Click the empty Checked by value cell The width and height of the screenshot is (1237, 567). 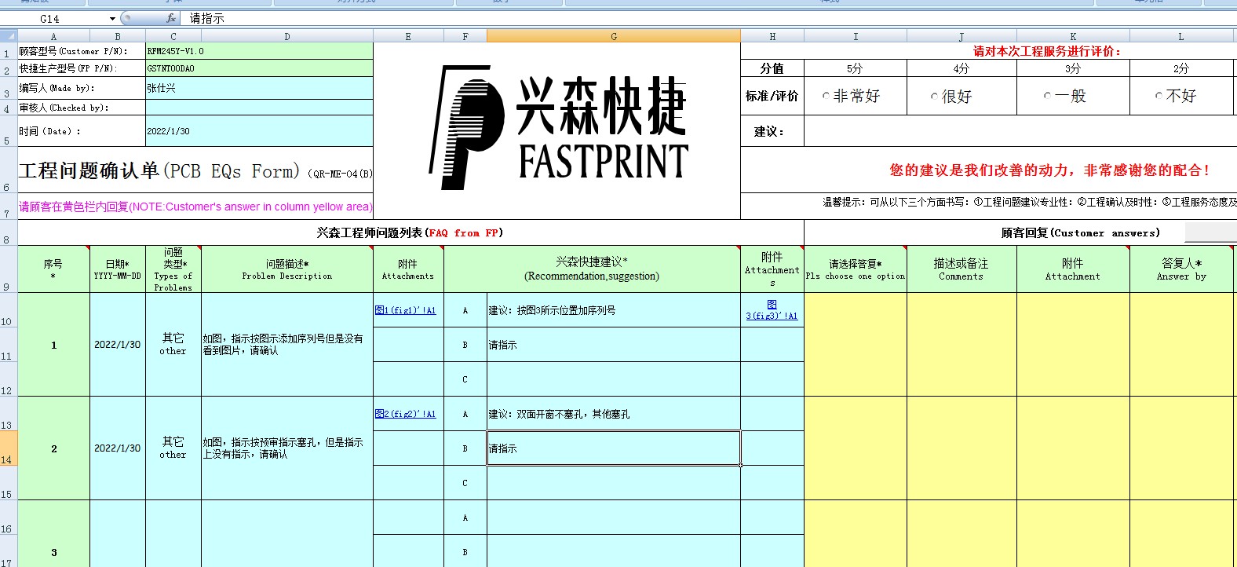click(259, 108)
